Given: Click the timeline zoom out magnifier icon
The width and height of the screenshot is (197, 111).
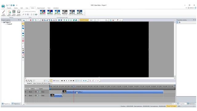Looking at the screenshot, I should coord(29,81).
